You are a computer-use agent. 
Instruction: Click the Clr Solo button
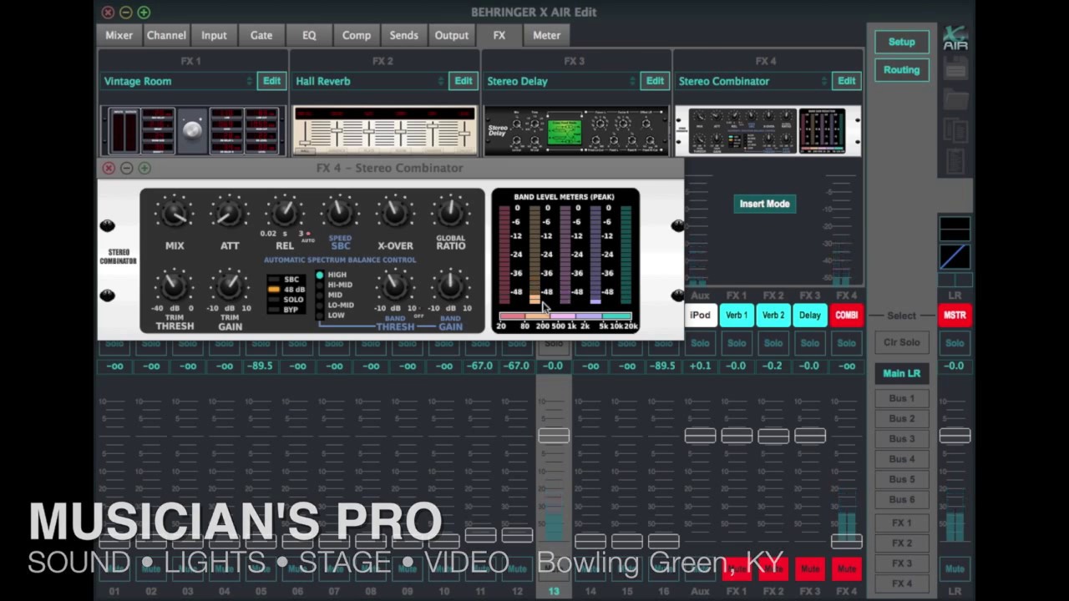[x=901, y=342]
